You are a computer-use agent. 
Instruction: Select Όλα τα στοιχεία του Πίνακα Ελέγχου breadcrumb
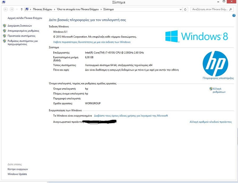pos(78,9)
